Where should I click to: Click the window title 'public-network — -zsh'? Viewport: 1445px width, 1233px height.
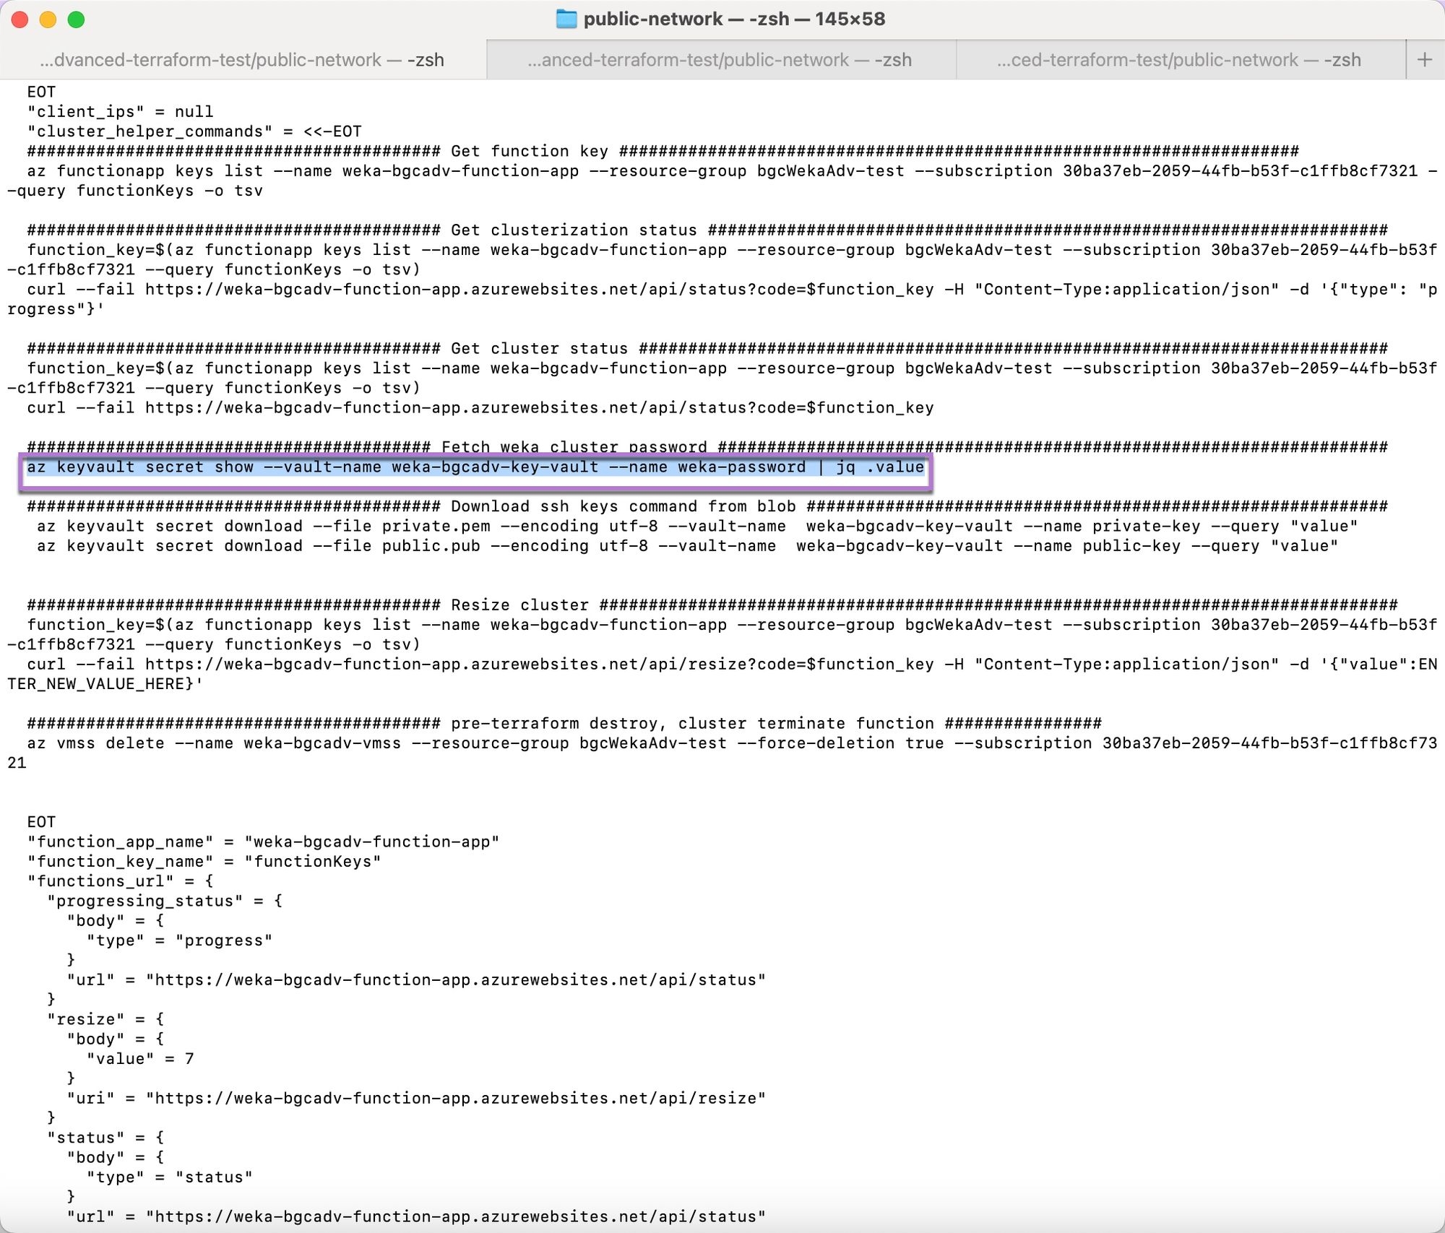coord(734,20)
